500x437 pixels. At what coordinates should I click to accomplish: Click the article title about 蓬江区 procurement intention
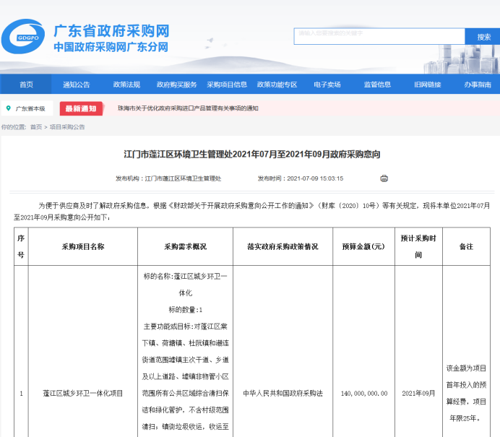click(252, 155)
